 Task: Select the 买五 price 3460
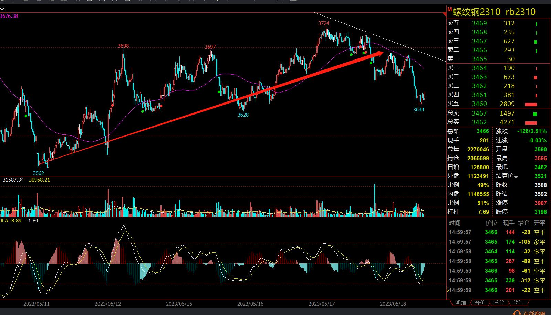pos(479,104)
